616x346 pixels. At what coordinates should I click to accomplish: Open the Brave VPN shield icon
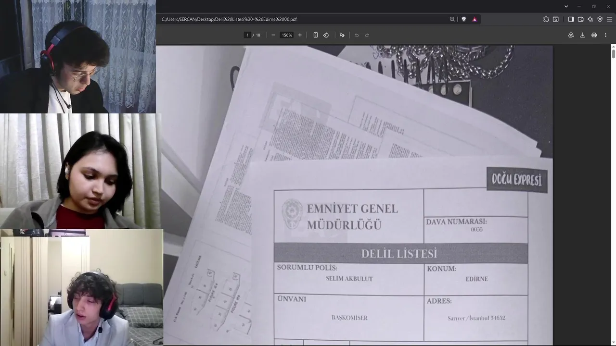tap(600, 19)
